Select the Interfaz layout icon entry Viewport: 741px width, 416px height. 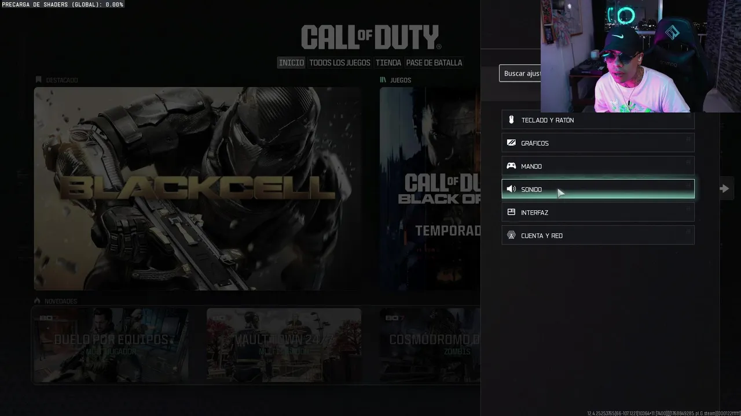point(598,212)
